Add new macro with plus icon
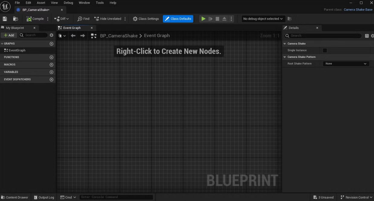This screenshot has width=374, height=201. (x=51, y=65)
